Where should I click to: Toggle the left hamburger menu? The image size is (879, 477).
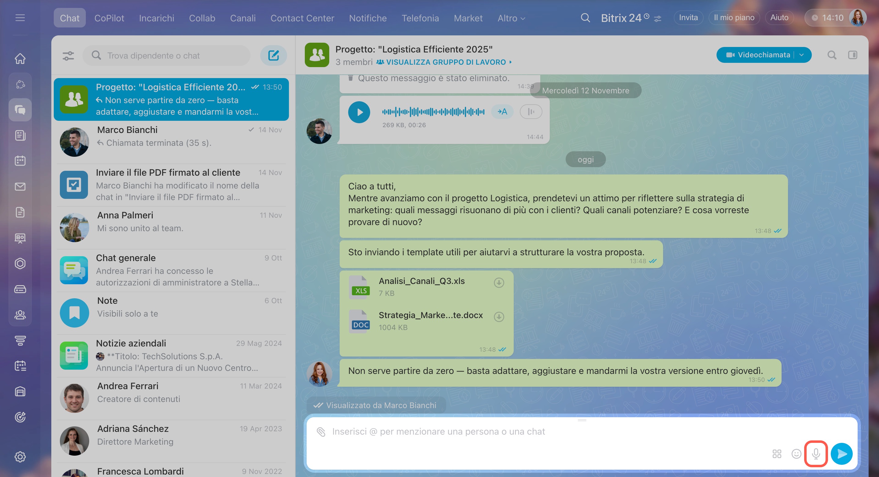pyautogui.click(x=20, y=18)
